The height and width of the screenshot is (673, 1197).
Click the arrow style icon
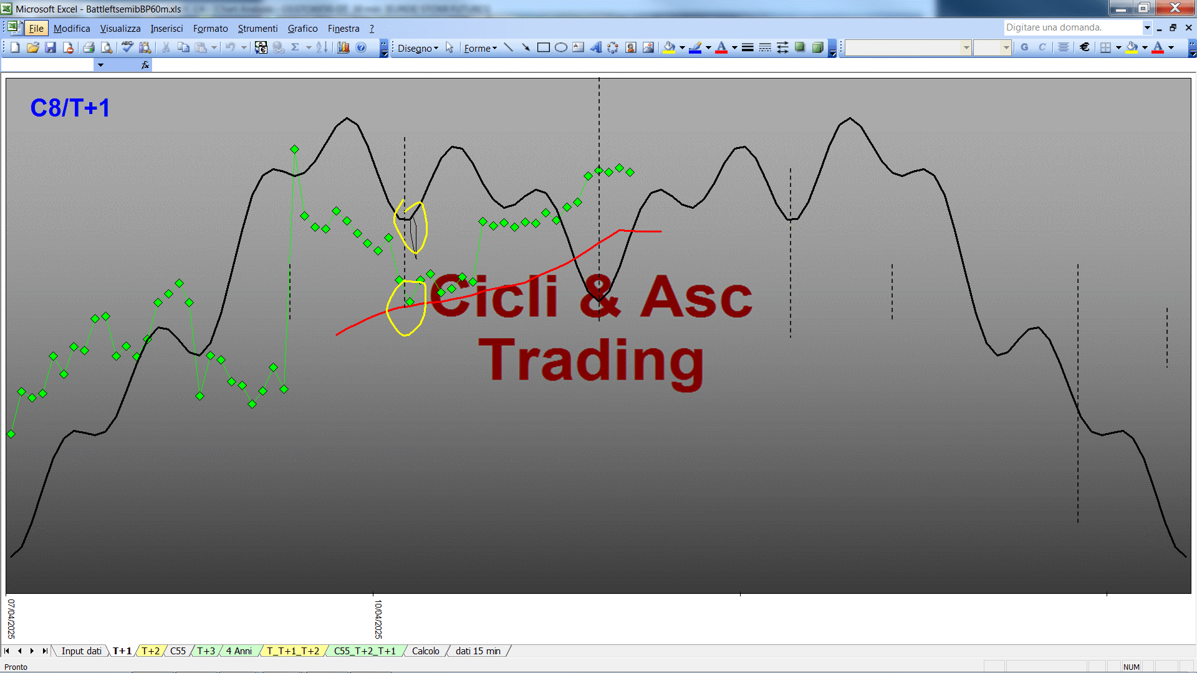coord(782,47)
